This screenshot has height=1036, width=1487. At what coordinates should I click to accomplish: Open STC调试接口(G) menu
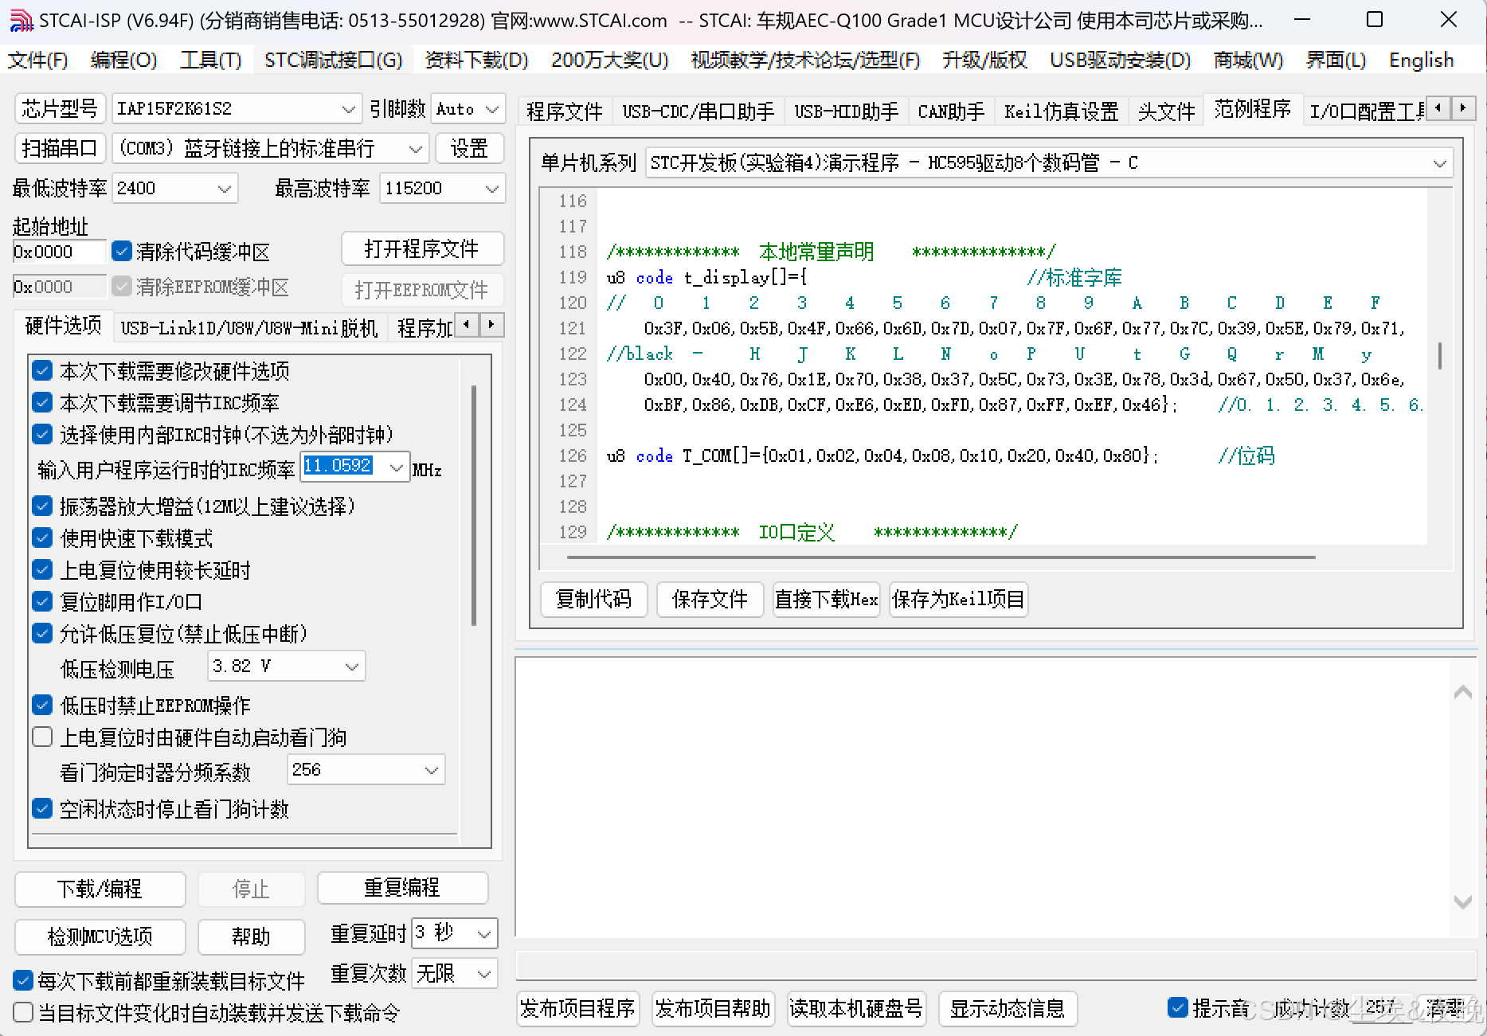[334, 61]
